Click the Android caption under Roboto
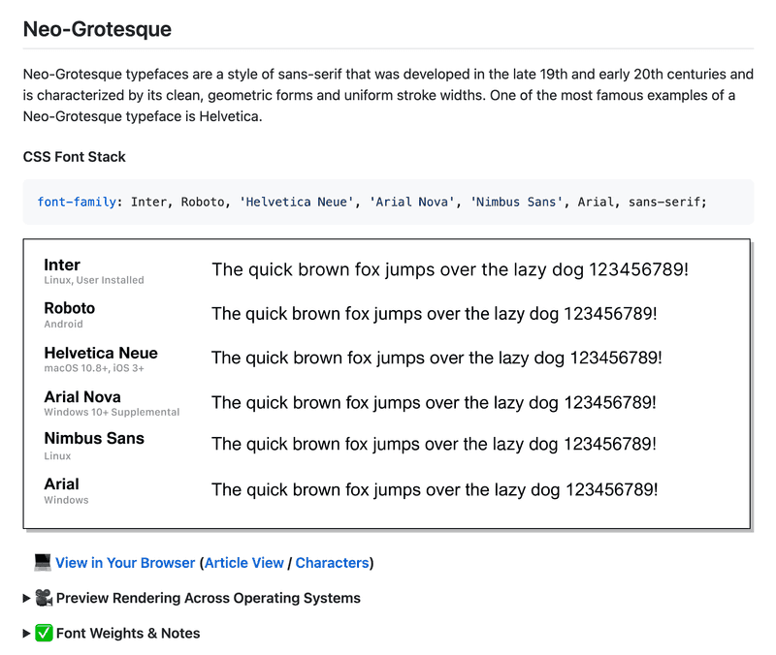 point(63,325)
